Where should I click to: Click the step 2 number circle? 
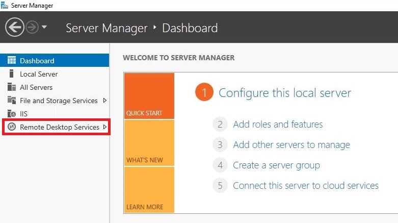[220, 125]
